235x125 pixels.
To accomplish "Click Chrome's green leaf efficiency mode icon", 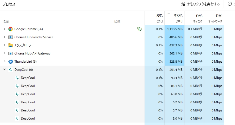I will point(140,29).
